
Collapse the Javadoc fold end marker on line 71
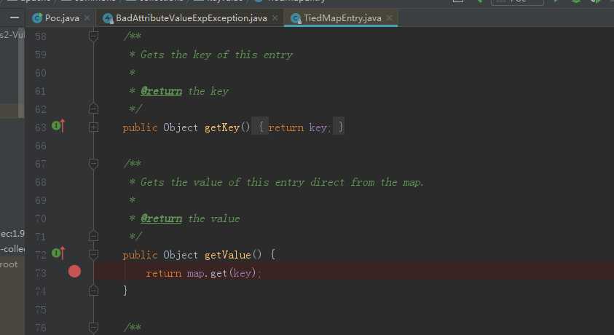tap(93, 236)
